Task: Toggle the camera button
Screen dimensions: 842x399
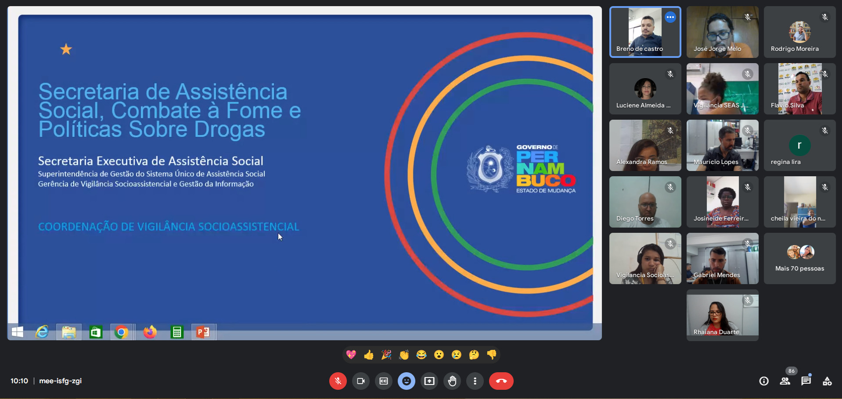Action: 361,381
